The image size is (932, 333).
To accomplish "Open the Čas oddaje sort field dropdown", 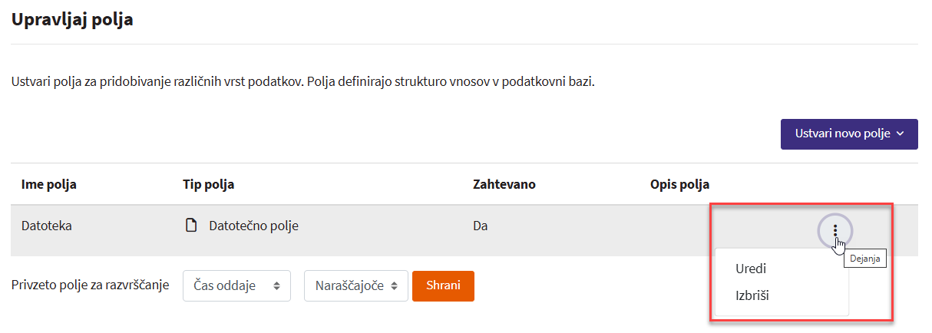I will (x=236, y=286).
